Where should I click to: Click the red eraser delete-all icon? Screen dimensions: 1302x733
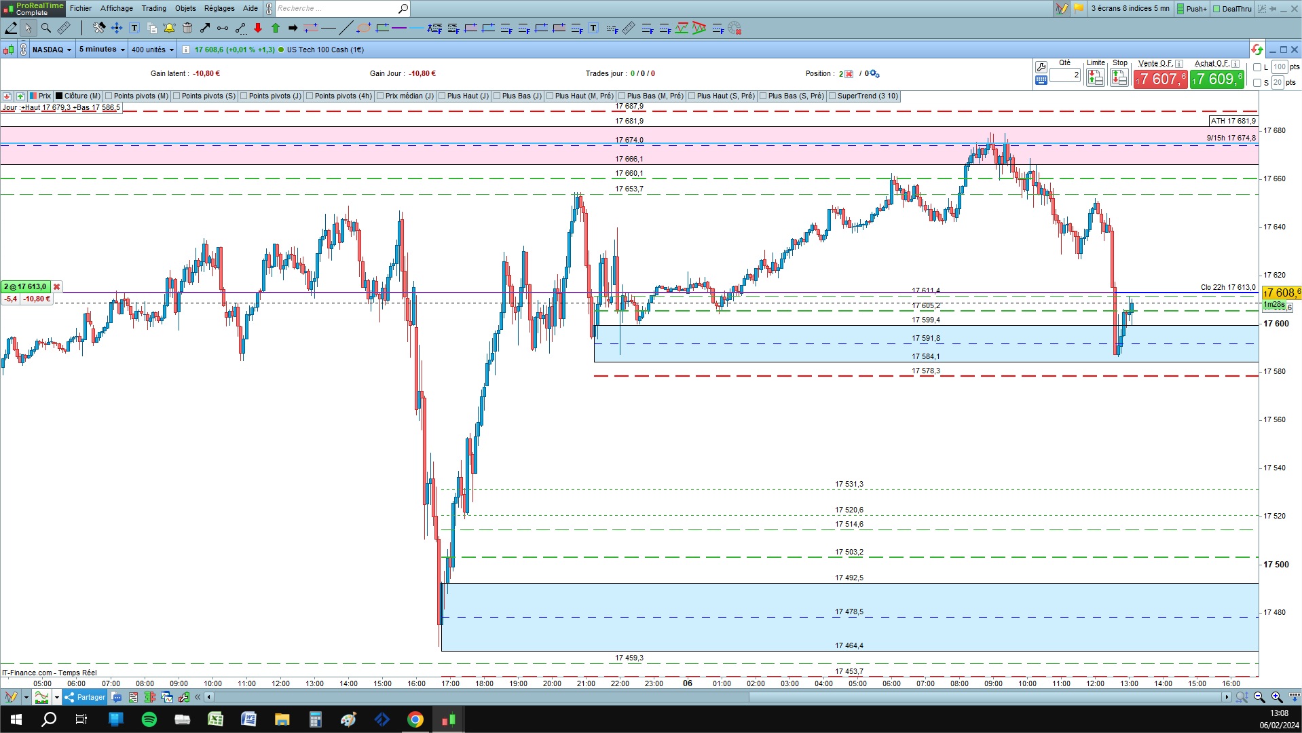(734, 28)
